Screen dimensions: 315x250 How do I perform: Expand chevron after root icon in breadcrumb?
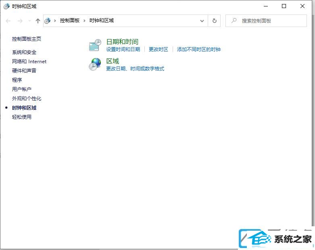(x=55, y=21)
